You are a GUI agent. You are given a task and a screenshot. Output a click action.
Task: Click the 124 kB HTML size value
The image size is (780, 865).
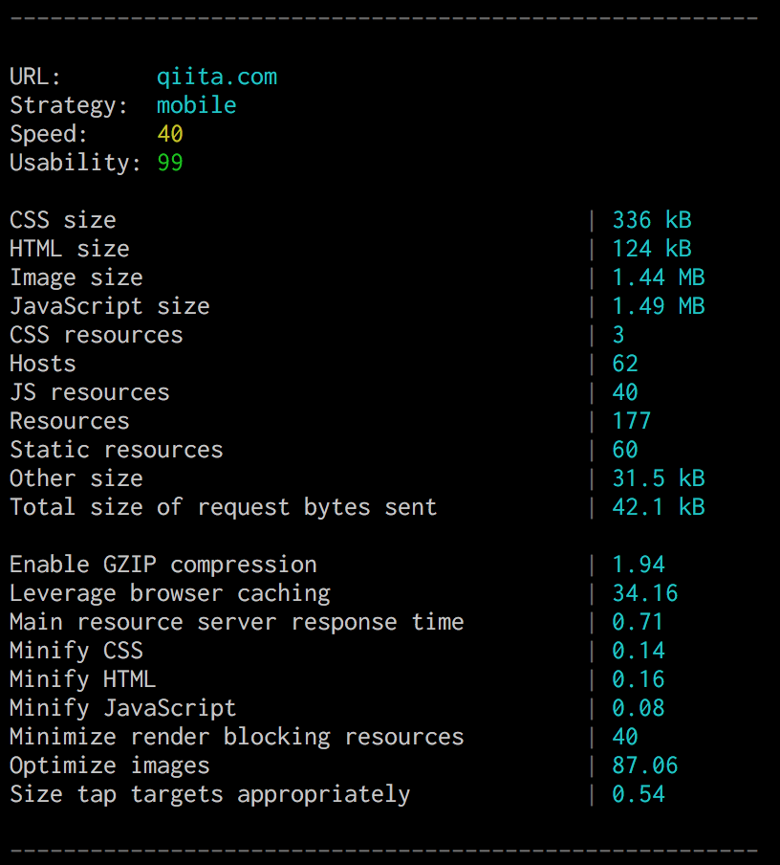[x=652, y=250]
